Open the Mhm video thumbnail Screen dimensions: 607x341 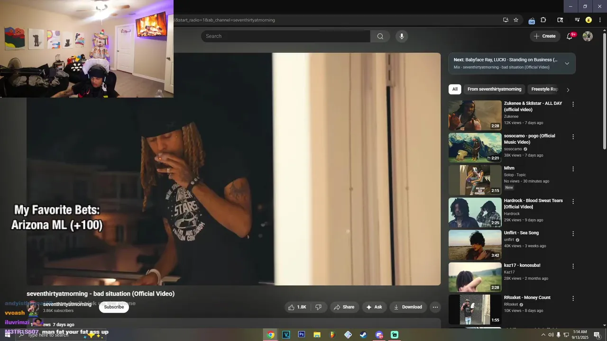[x=475, y=180]
